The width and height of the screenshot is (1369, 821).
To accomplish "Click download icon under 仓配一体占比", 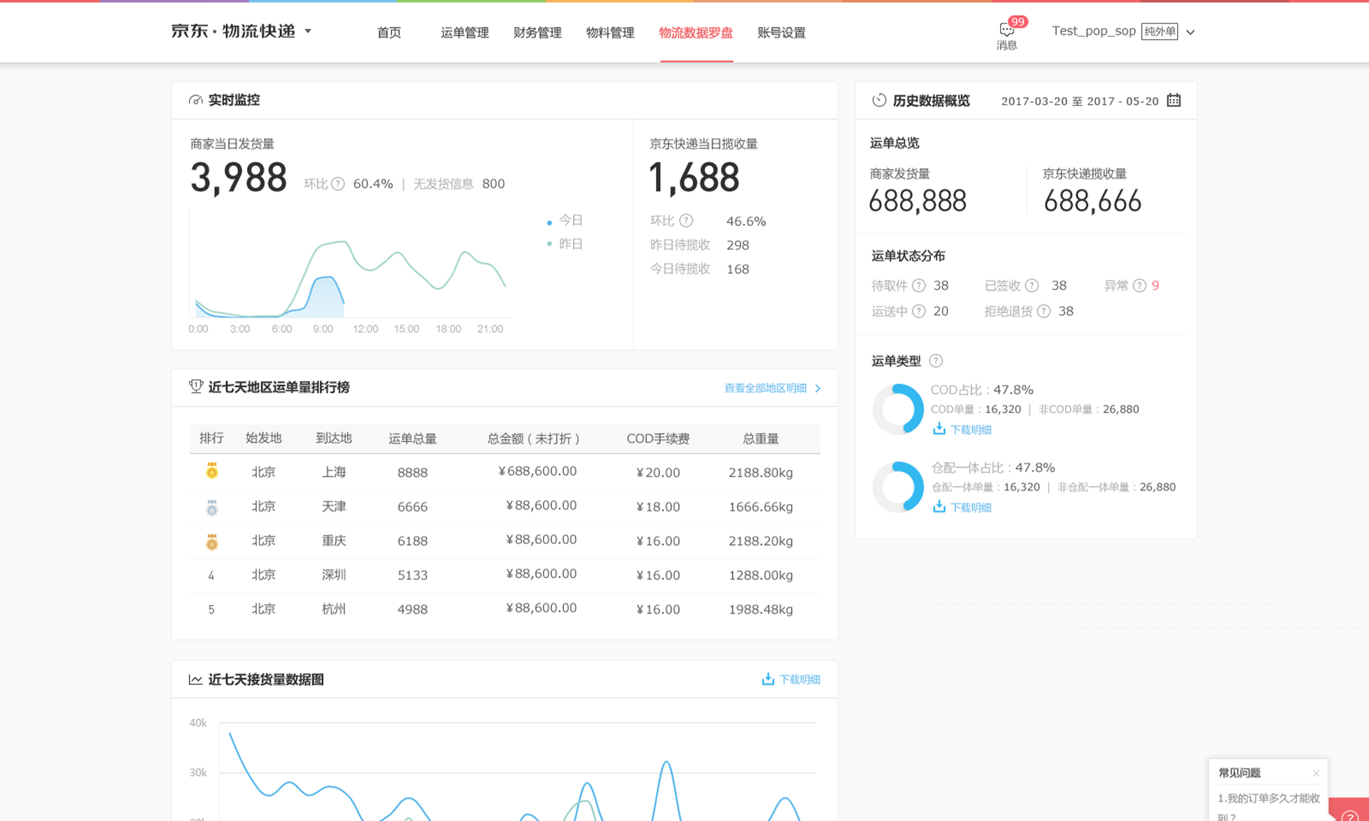I will pos(939,507).
